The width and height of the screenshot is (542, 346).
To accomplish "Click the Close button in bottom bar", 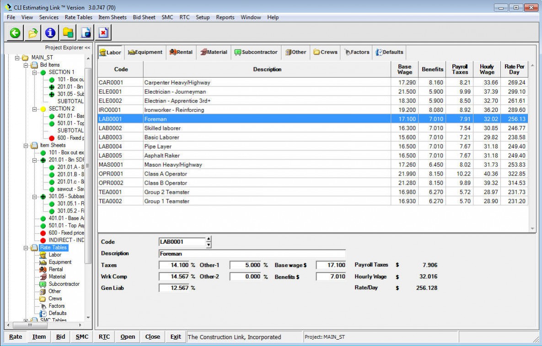I will (152, 337).
